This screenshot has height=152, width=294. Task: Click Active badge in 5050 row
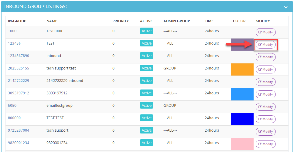(146, 105)
